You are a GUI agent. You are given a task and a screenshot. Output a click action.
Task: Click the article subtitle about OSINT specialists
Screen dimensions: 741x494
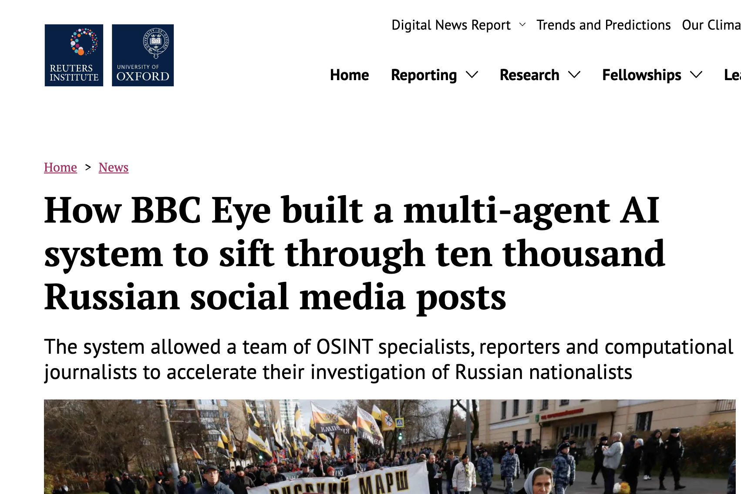tap(388, 359)
